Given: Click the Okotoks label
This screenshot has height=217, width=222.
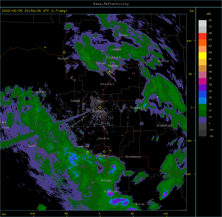Looking at the screenshot, I should click(x=106, y=180).
